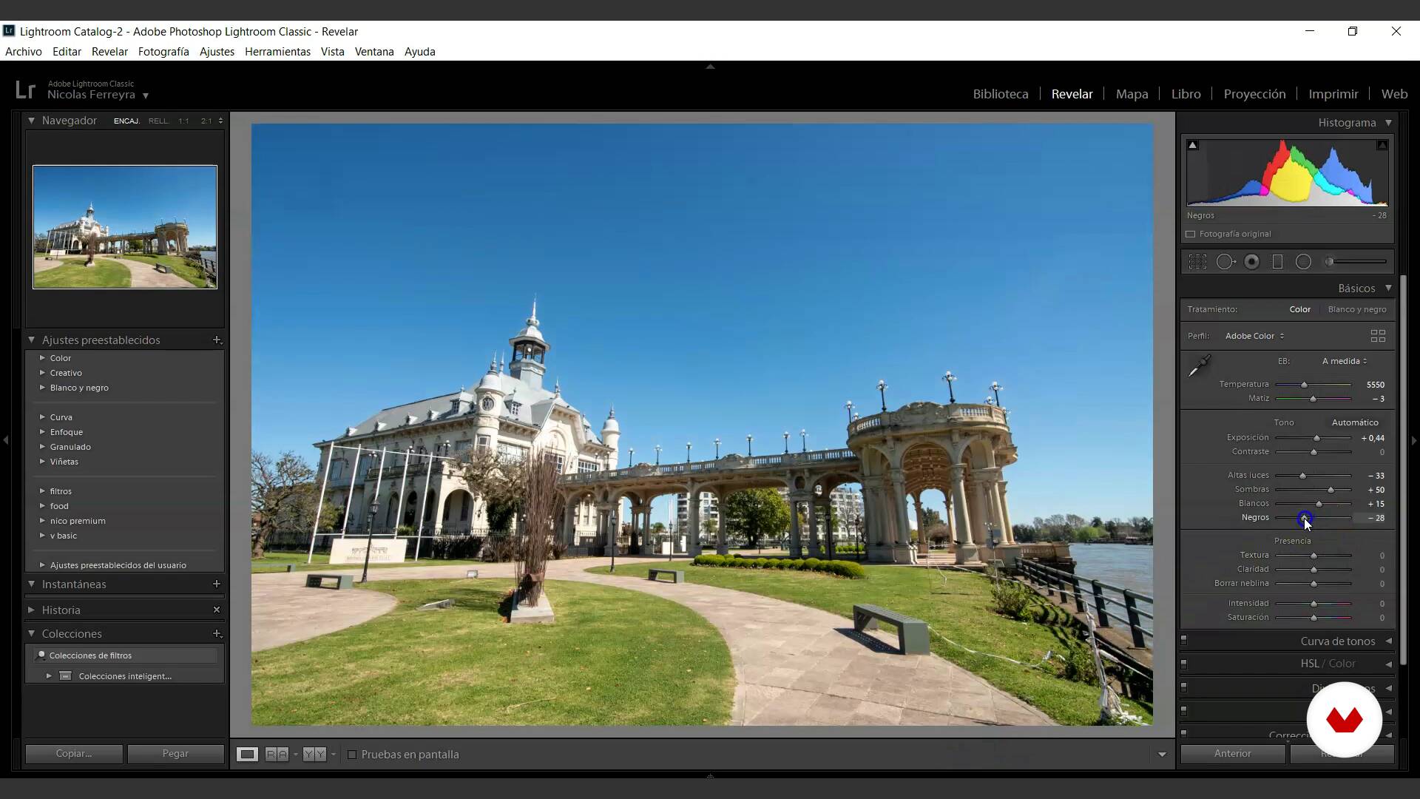Expand the Color preset folder
This screenshot has width=1420, height=799.
[x=42, y=357]
